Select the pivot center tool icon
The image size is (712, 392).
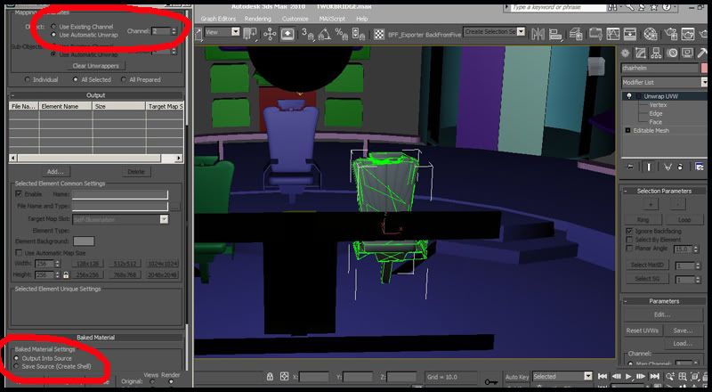[x=250, y=34]
